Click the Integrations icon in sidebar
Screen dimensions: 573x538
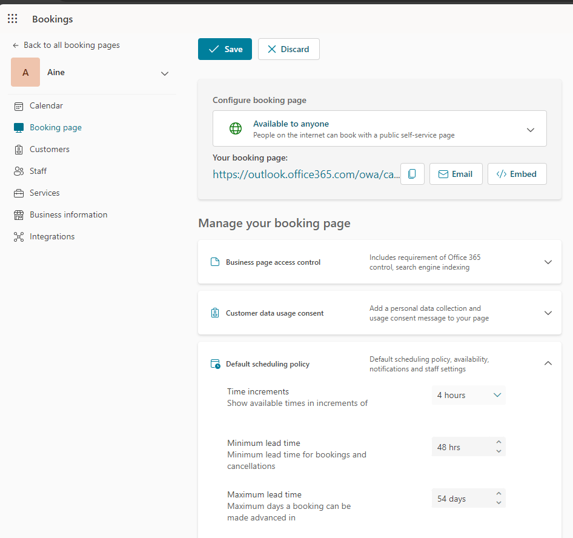tap(19, 237)
